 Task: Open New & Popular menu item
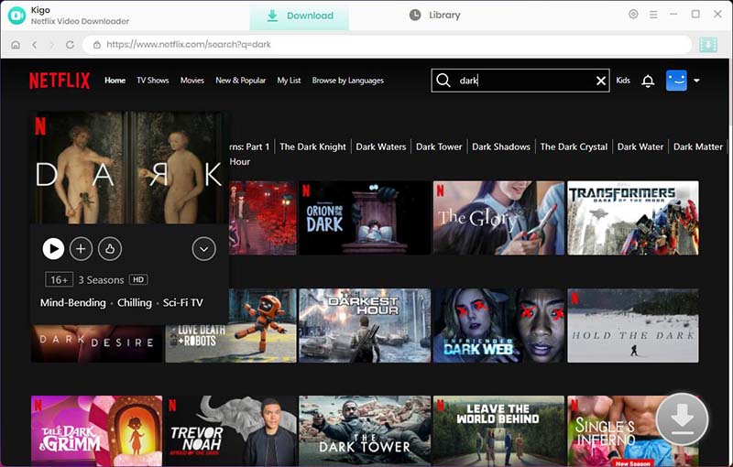(240, 81)
